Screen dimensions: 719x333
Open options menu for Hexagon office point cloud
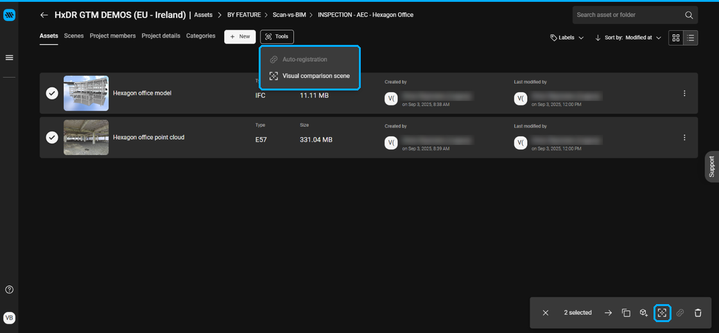[x=684, y=137]
